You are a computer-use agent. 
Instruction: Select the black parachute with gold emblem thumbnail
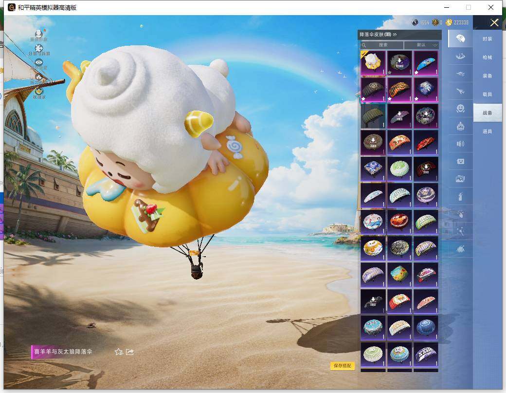pyautogui.click(x=373, y=89)
